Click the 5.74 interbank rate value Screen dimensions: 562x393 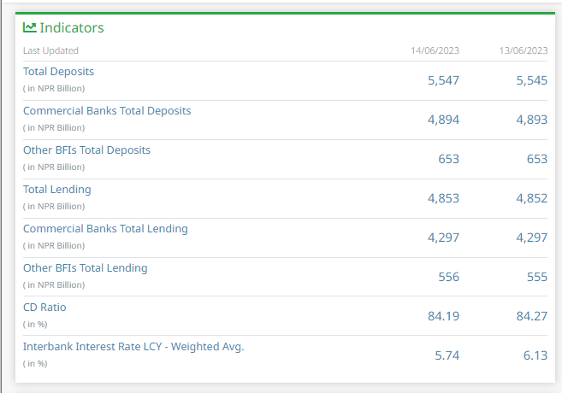point(447,355)
